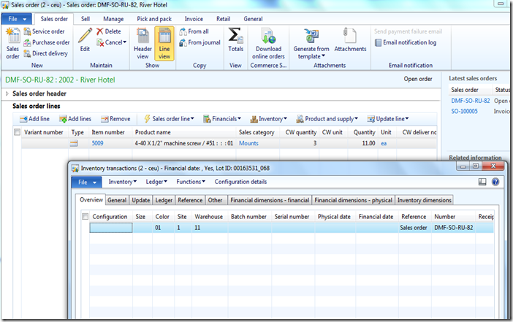The width and height of the screenshot is (513, 322).
Task: Open the Financials dropdown in lines toolbar
Action: pyautogui.click(x=223, y=118)
